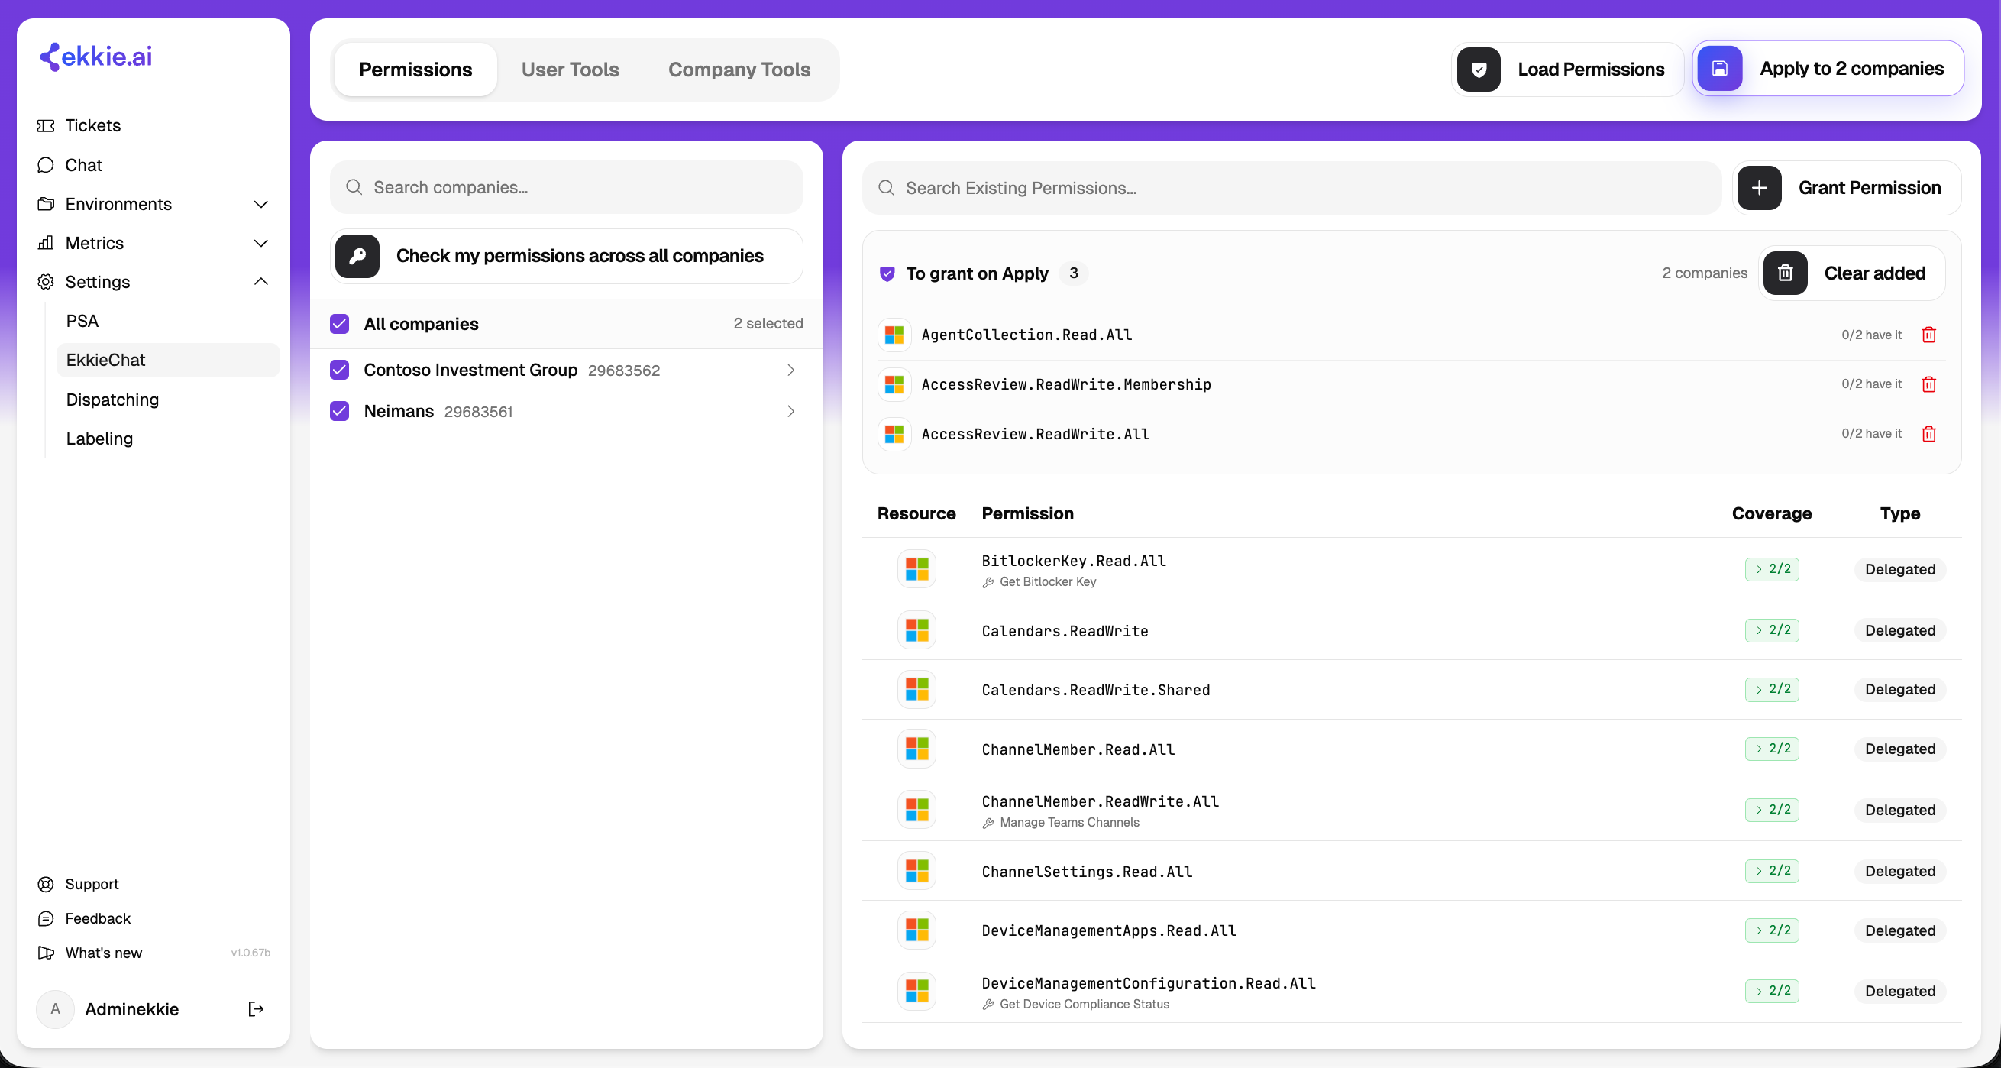Viewport: 2001px width, 1068px height.
Task: Click the save icon on Apply button
Action: click(x=1720, y=69)
